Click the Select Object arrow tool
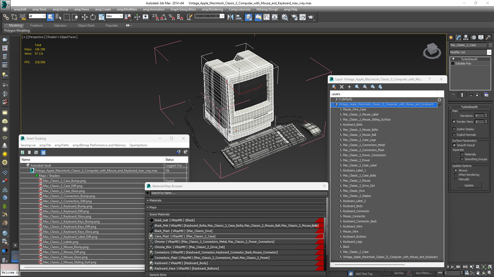Viewport: 494px width, 277px height. click(50, 17)
